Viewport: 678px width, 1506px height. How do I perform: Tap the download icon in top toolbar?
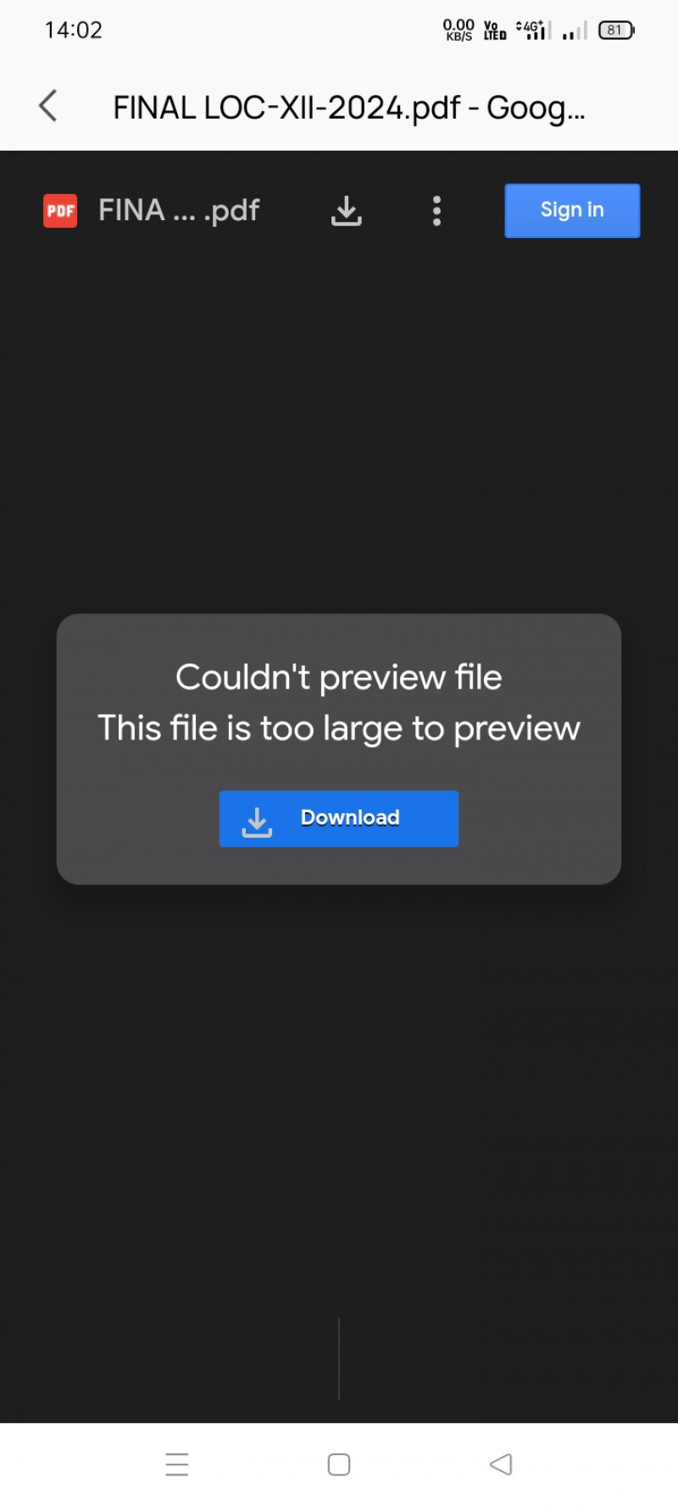coord(346,211)
